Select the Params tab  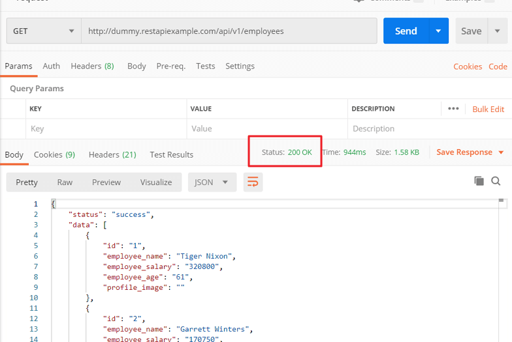tap(18, 66)
